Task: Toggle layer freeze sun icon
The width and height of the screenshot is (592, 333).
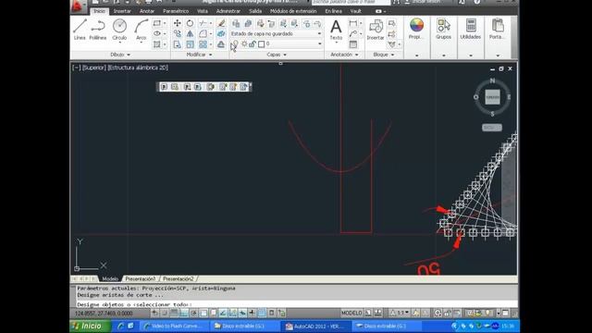Action: point(244,44)
